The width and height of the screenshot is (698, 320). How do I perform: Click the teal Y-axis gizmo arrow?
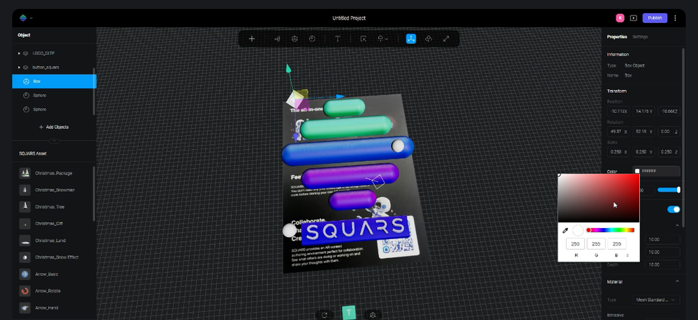pyautogui.click(x=288, y=68)
